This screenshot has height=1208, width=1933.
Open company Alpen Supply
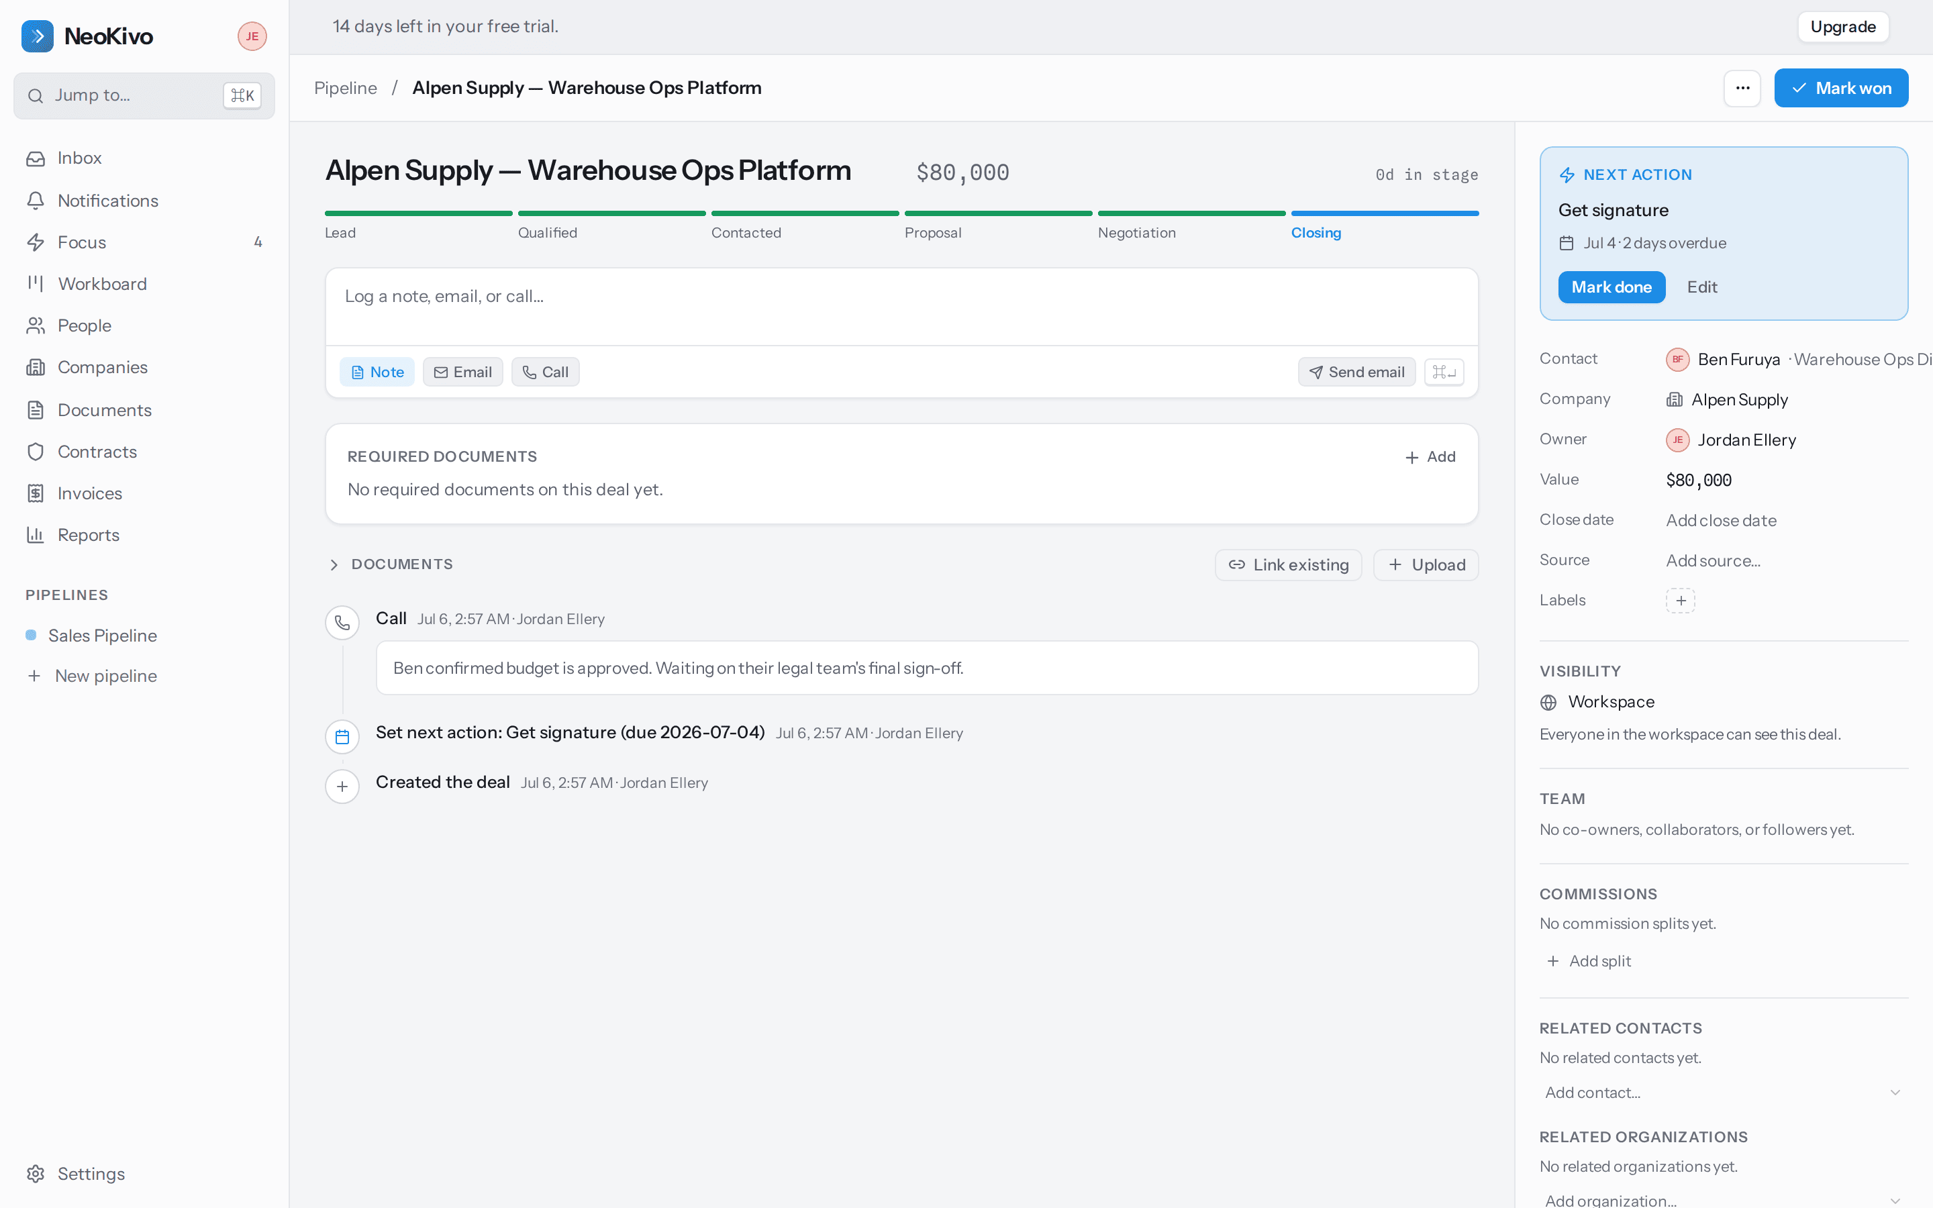tap(1739, 400)
